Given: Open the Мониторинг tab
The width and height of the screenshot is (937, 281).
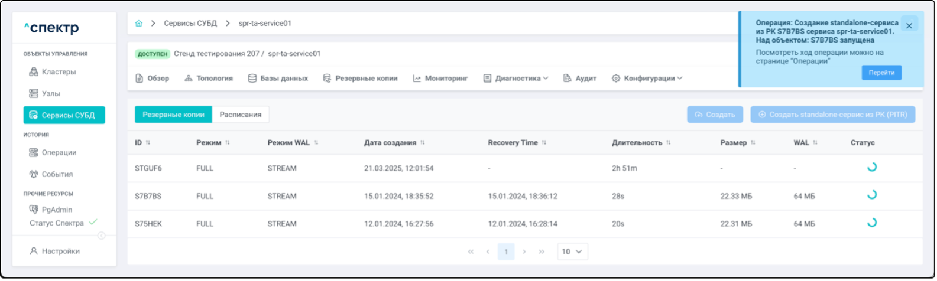Looking at the screenshot, I should point(440,78).
